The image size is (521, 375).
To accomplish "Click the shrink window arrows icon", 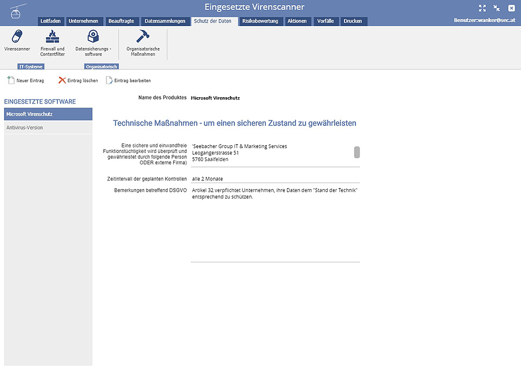I will tap(497, 8).
